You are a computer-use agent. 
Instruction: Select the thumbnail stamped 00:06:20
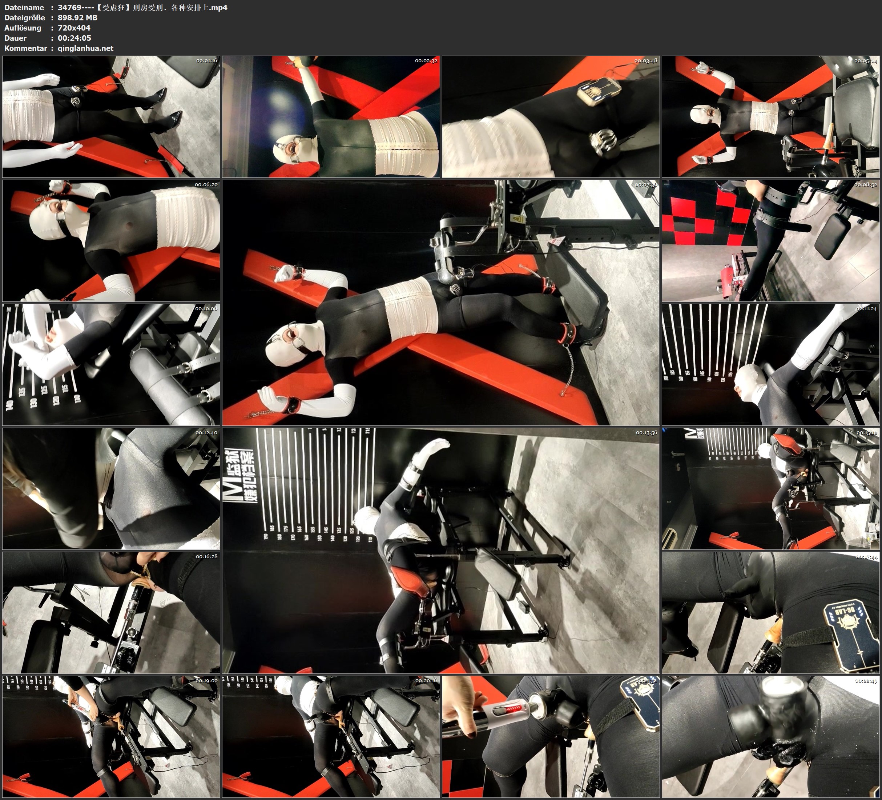pyautogui.click(x=111, y=240)
